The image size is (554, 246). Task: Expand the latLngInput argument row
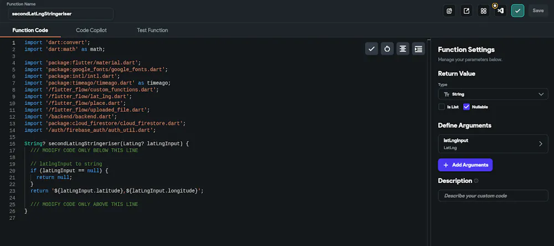[493, 144]
